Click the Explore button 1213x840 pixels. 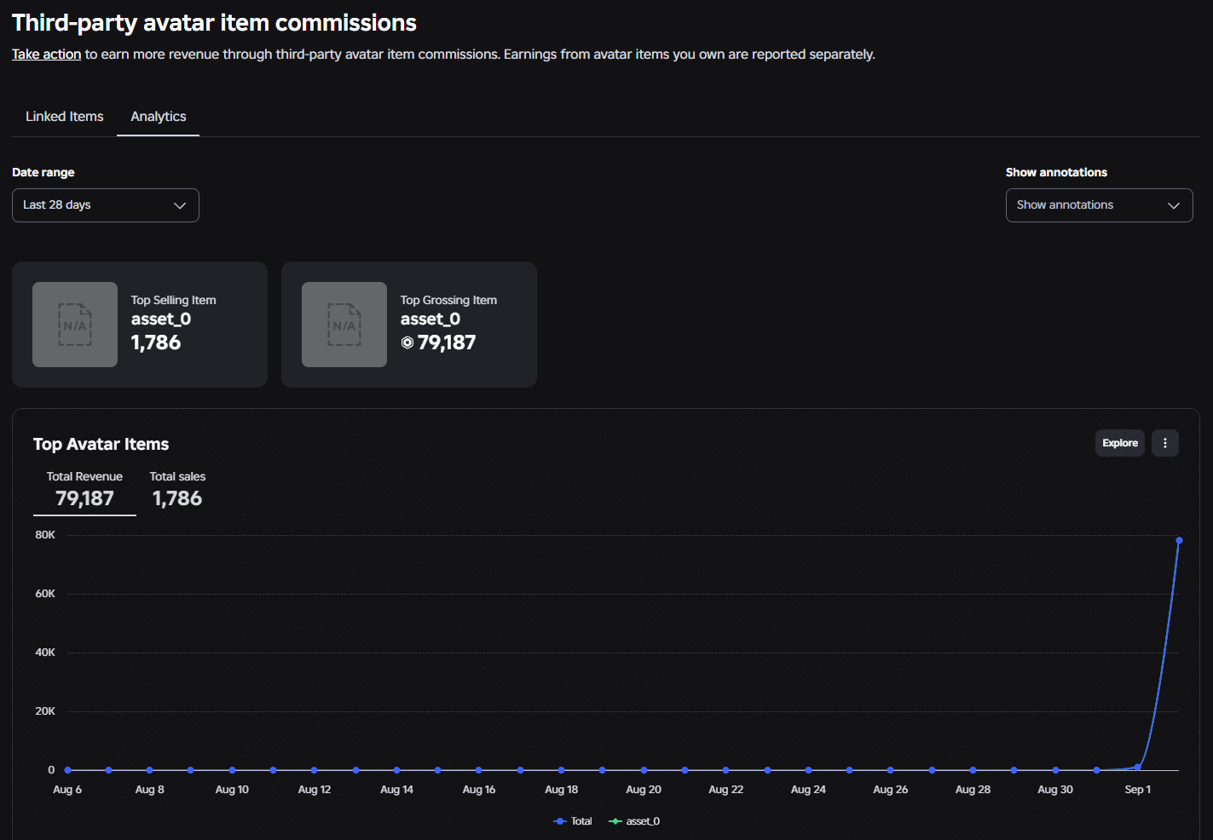point(1120,443)
